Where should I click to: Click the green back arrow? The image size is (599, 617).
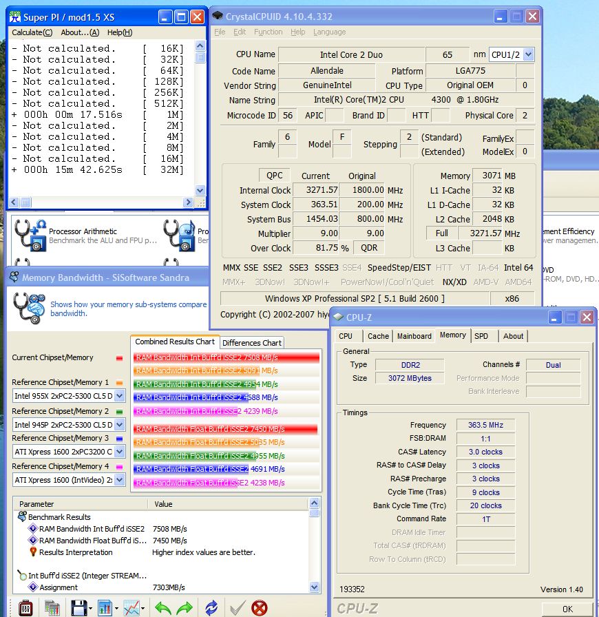click(x=163, y=608)
